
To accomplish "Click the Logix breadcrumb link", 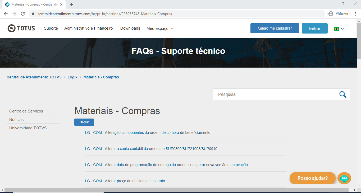I will tap(72, 77).
